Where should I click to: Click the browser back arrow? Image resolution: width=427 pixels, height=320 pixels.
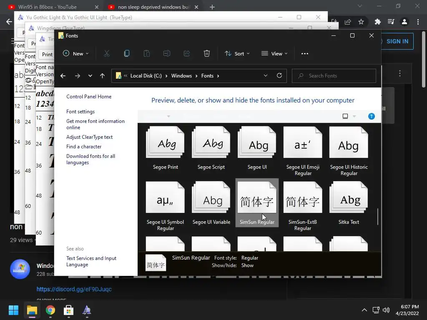pyautogui.click(x=9, y=22)
